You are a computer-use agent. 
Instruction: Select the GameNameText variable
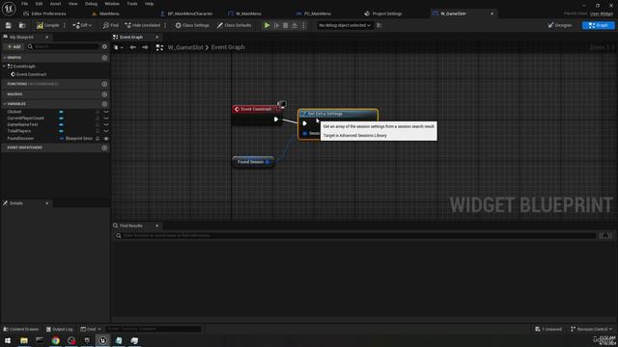(x=22, y=124)
